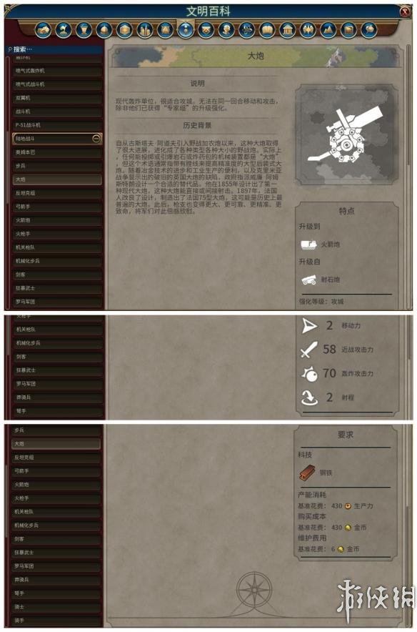Open the Districts section with the dome icon
Image resolution: width=417 pixels, height=632 pixels.
pos(104,30)
